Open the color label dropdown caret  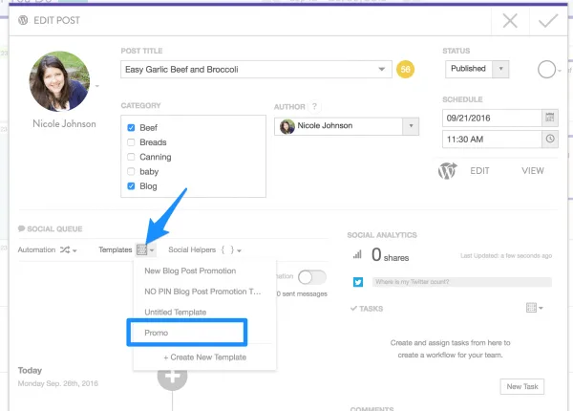click(560, 71)
